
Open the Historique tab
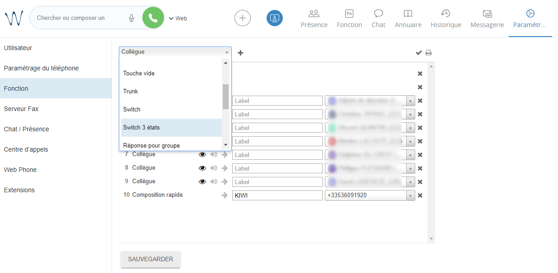pos(445,19)
